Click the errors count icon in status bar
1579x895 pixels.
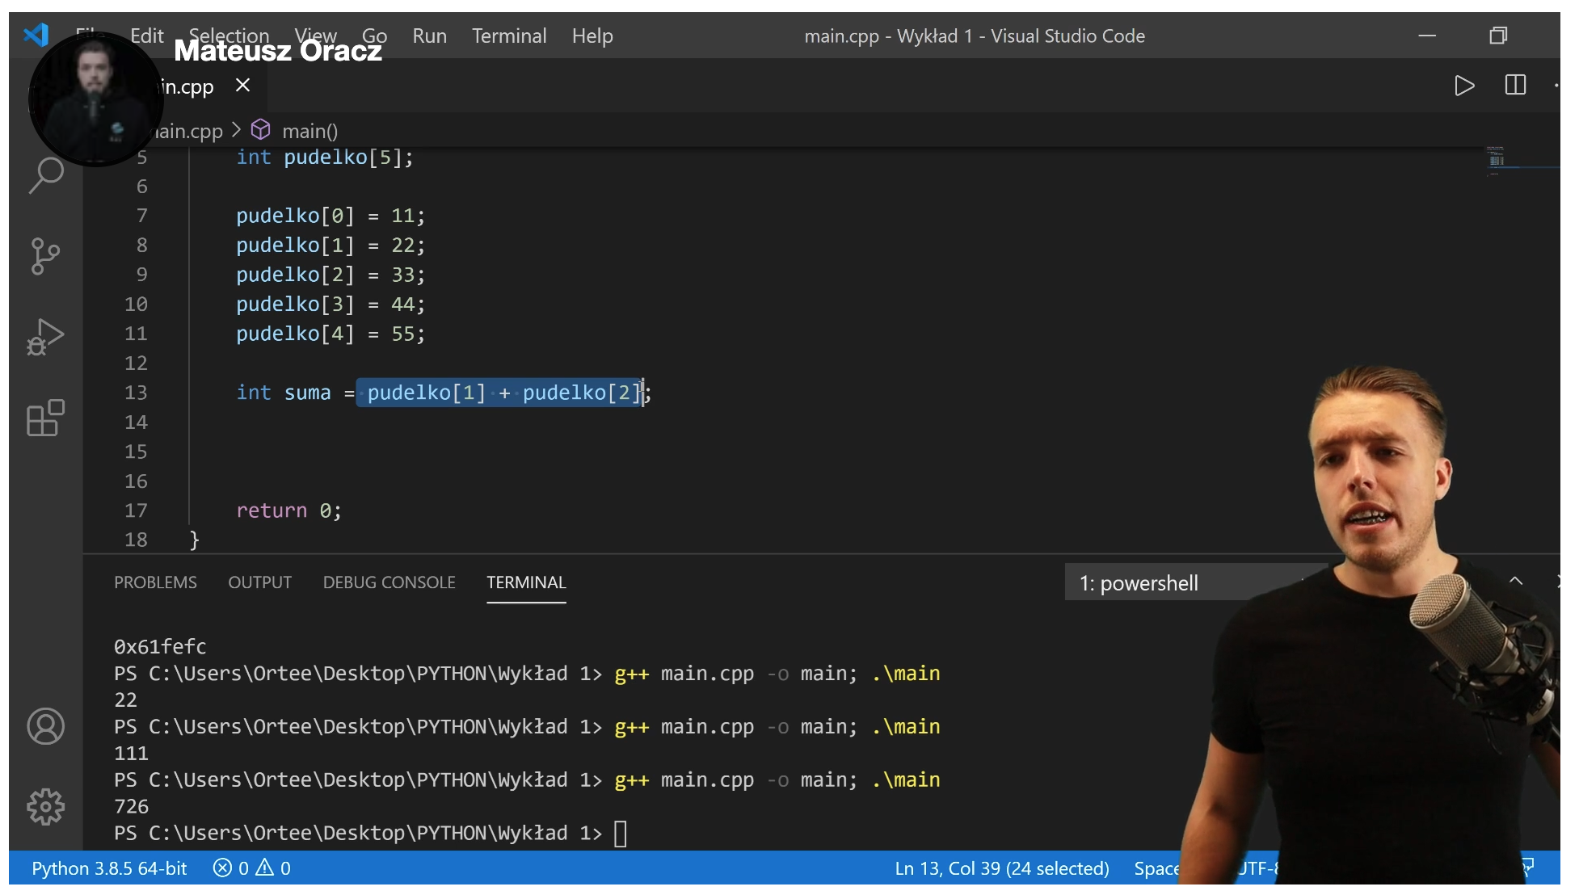(222, 868)
